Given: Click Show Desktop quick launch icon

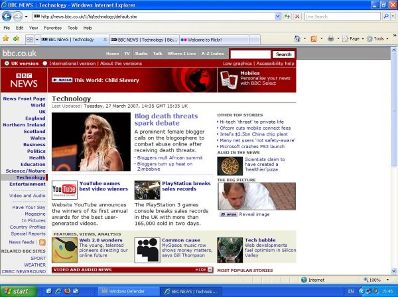Looking at the screenshot, I should tap(48, 291).
